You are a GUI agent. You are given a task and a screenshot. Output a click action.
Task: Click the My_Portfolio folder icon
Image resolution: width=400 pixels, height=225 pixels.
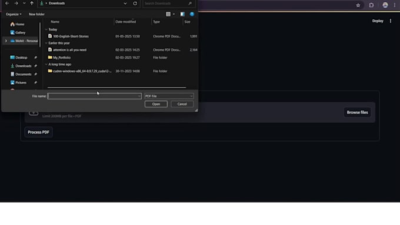point(50,58)
